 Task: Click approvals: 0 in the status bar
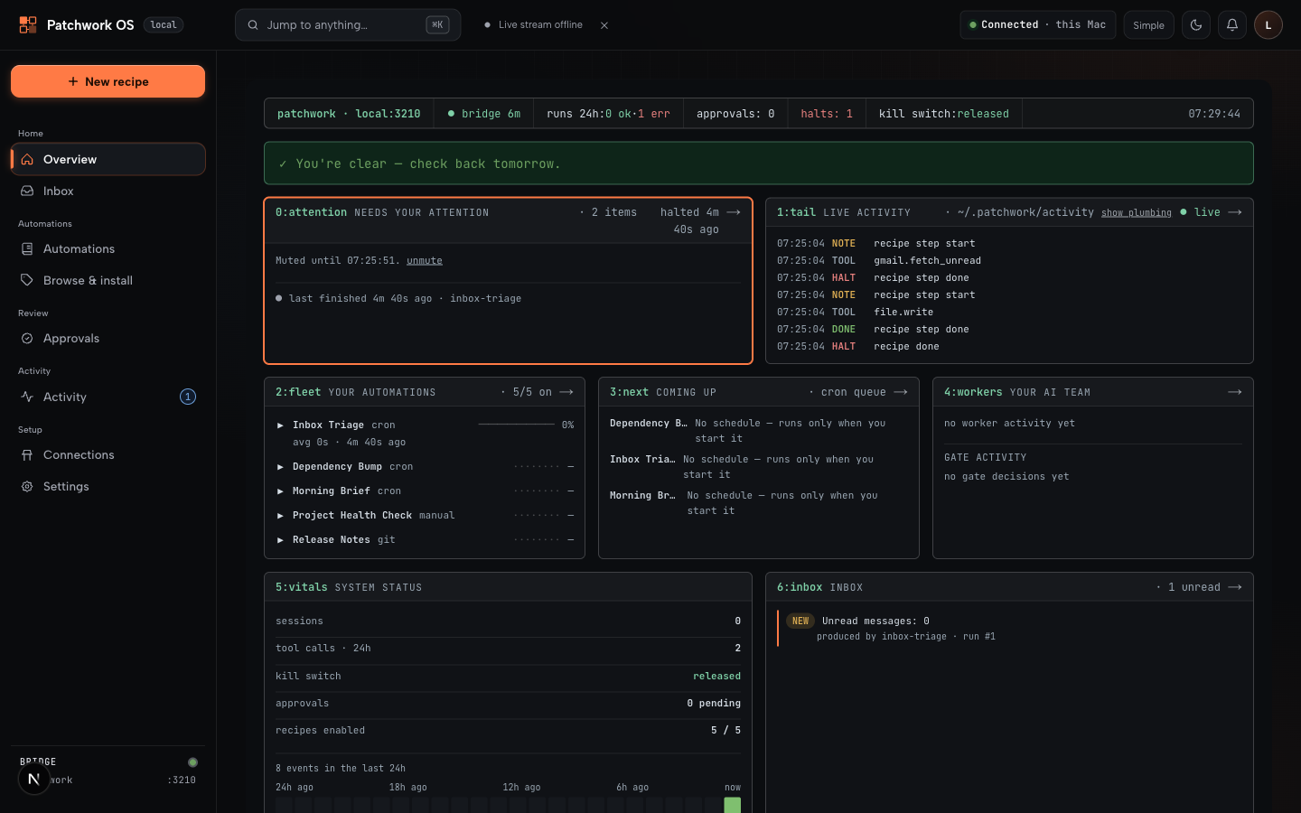[x=735, y=114]
